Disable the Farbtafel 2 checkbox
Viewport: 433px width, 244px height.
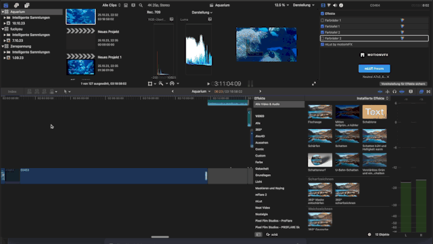click(x=322, y=33)
